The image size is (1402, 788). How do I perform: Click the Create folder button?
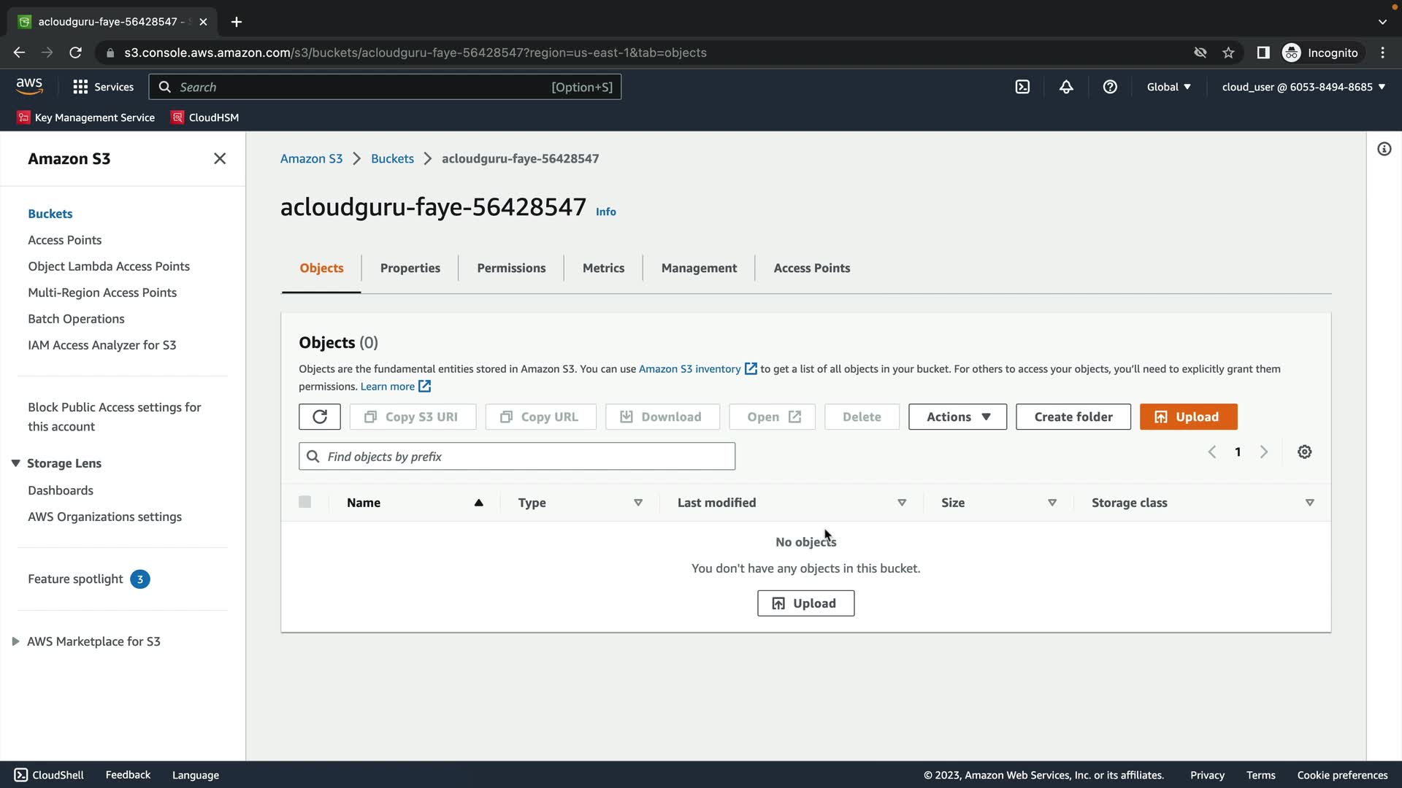tap(1073, 417)
